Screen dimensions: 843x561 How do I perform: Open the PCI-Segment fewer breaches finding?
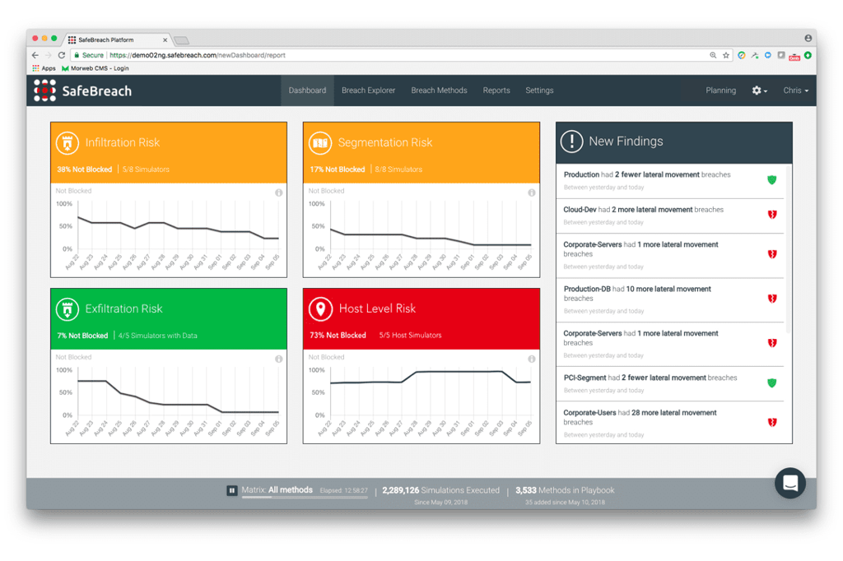tap(670, 383)
